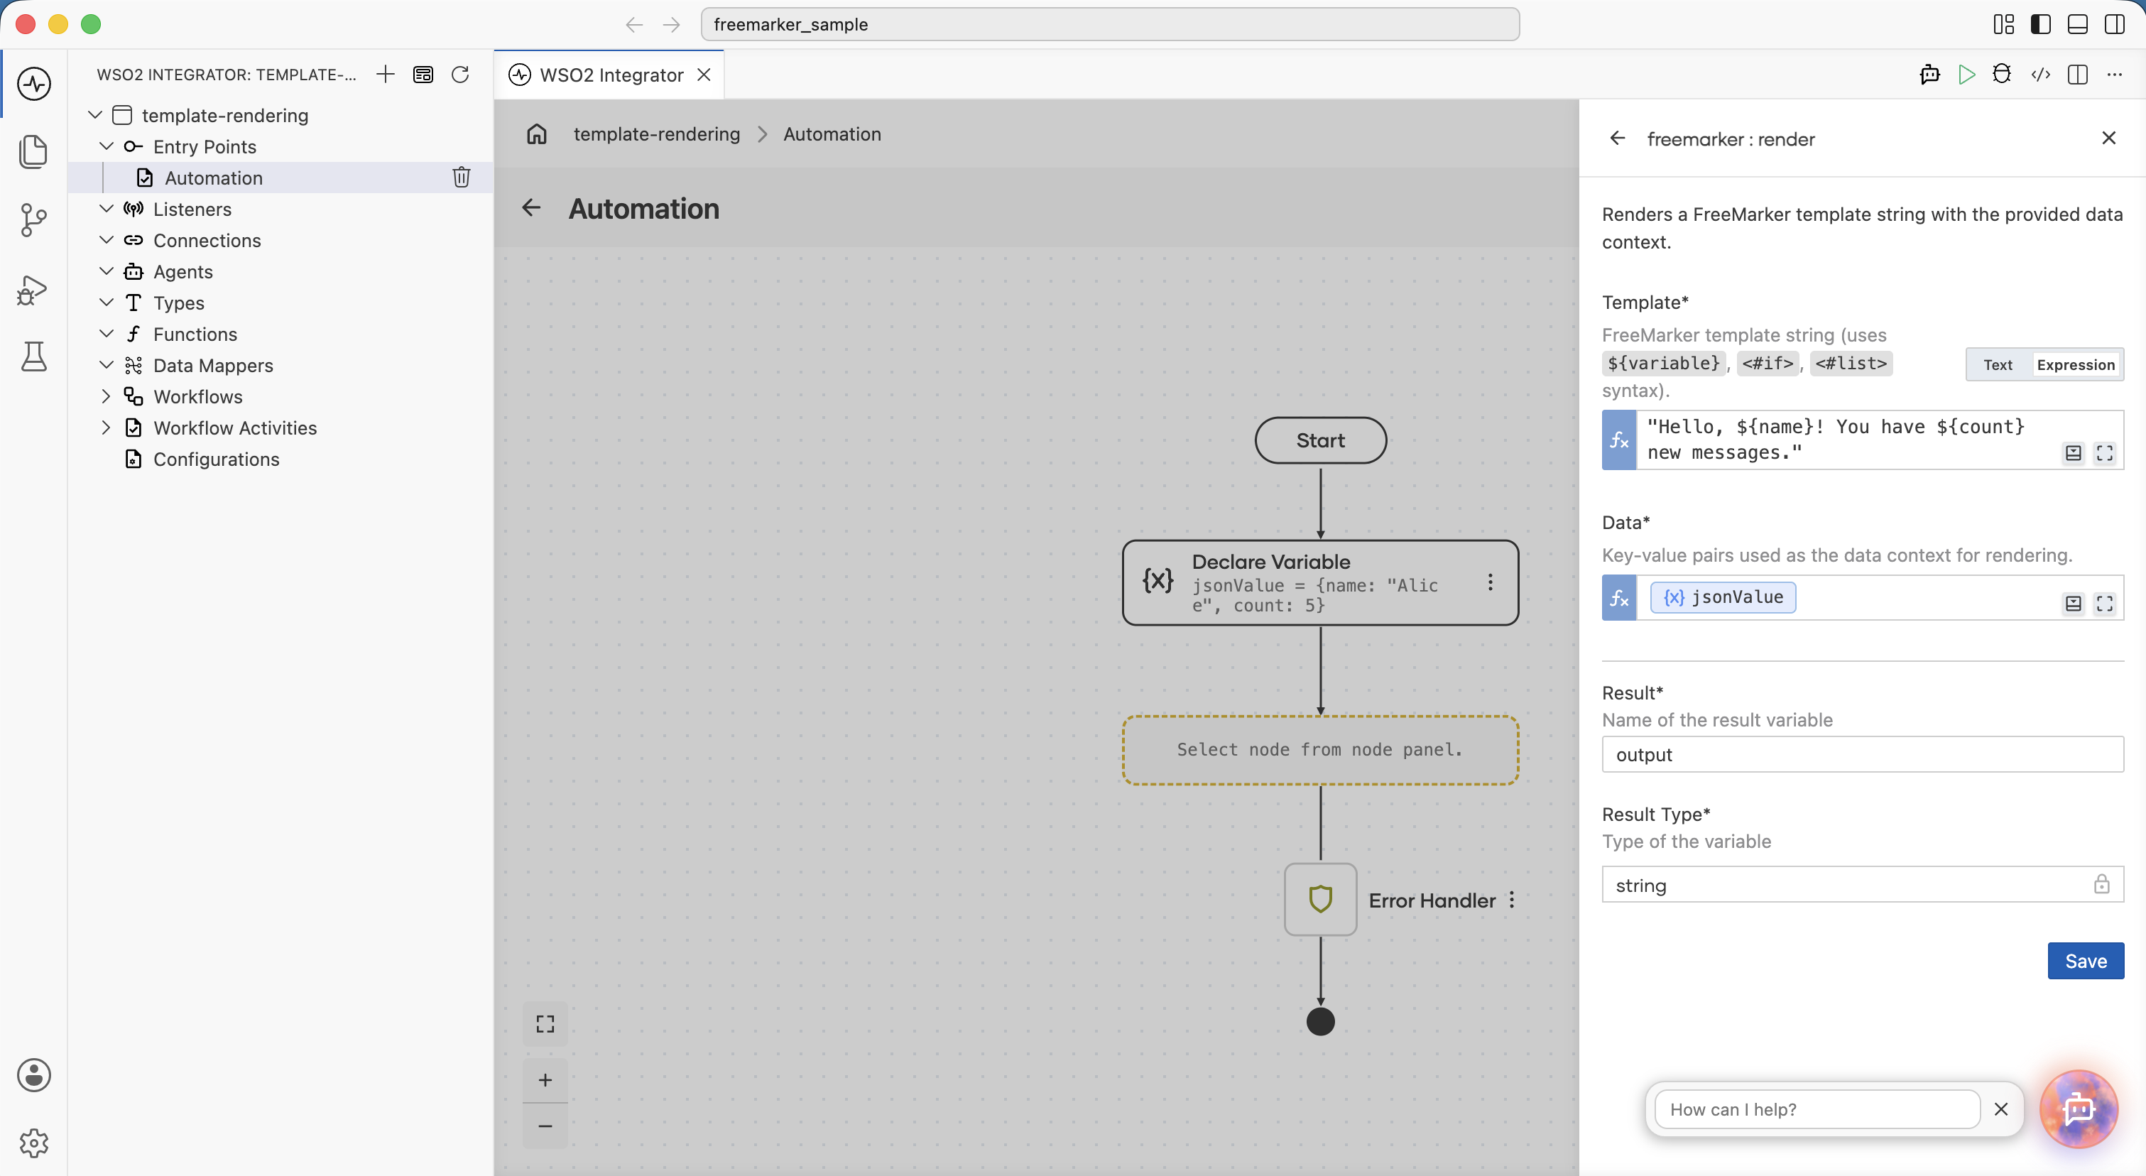Save the freemarker render node
The height and width of the screenshot is (1176, 2146).
pyautogui.click(x=2085, y=960)
